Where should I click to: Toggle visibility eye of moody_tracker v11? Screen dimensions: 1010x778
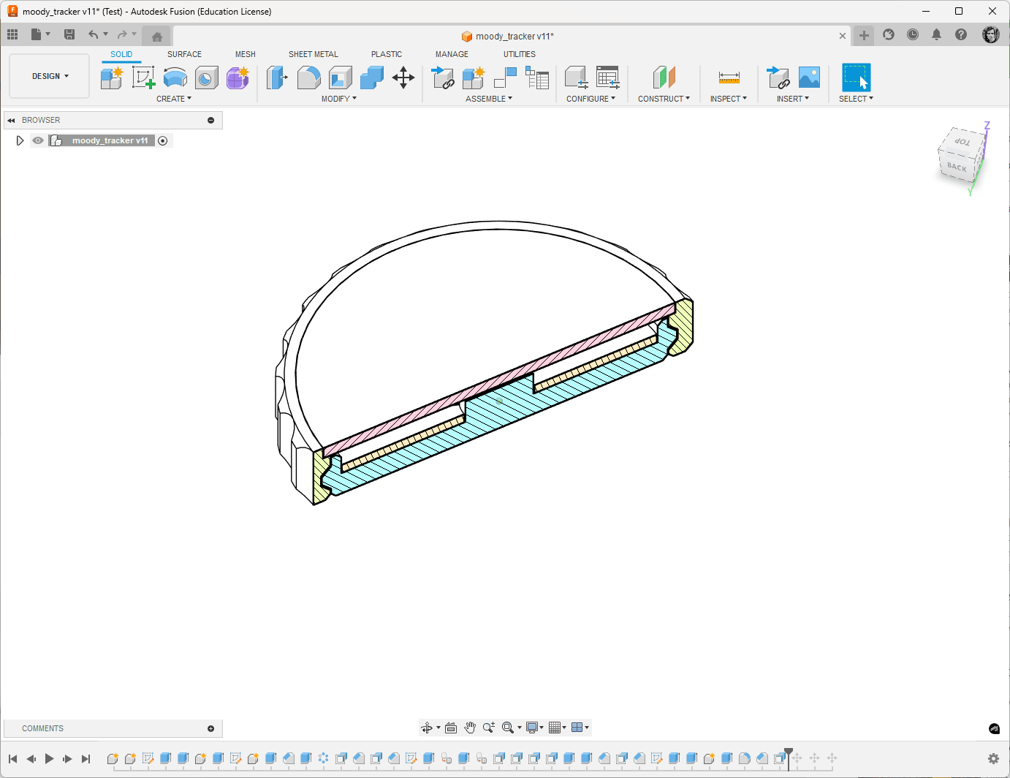click(38, 140)
